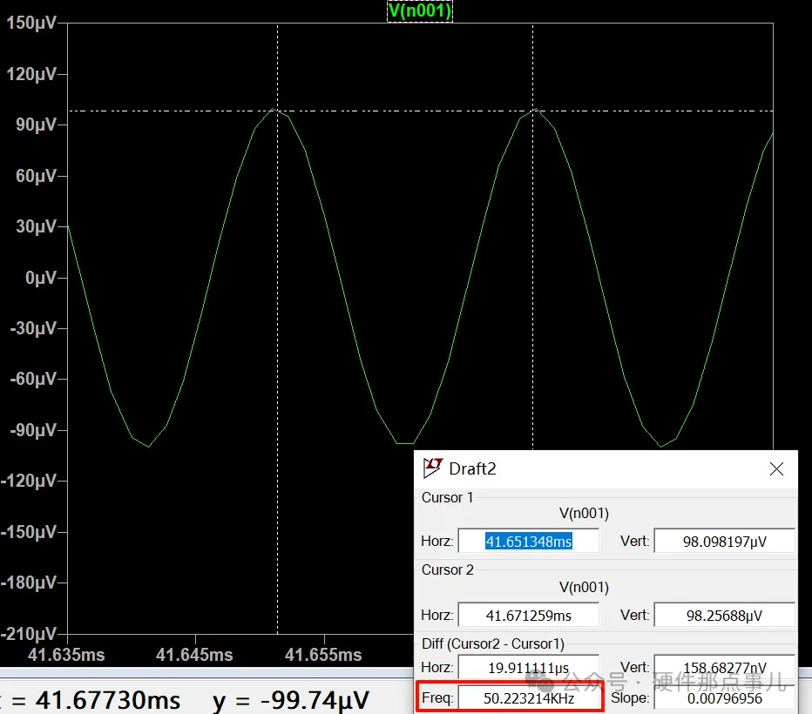Click the left vertical cursor line
The image size is (812, 714).
pyautogui.click(x=277, y=348)
